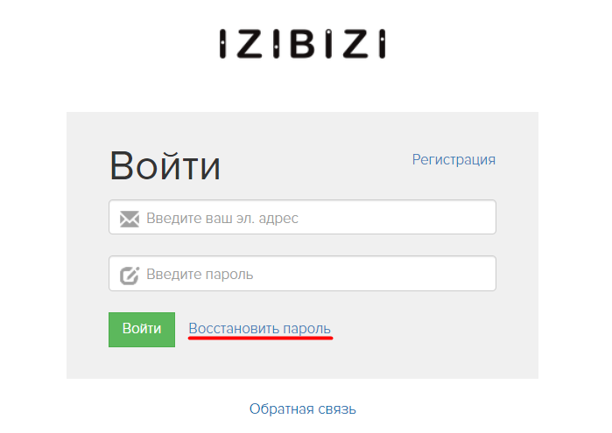
Task: Open the Обратная связь link
Action: (302, 409)
